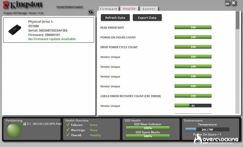243x147 pixels.
Task: Select the Physical Drive 1 entry text
Action: 41,21
